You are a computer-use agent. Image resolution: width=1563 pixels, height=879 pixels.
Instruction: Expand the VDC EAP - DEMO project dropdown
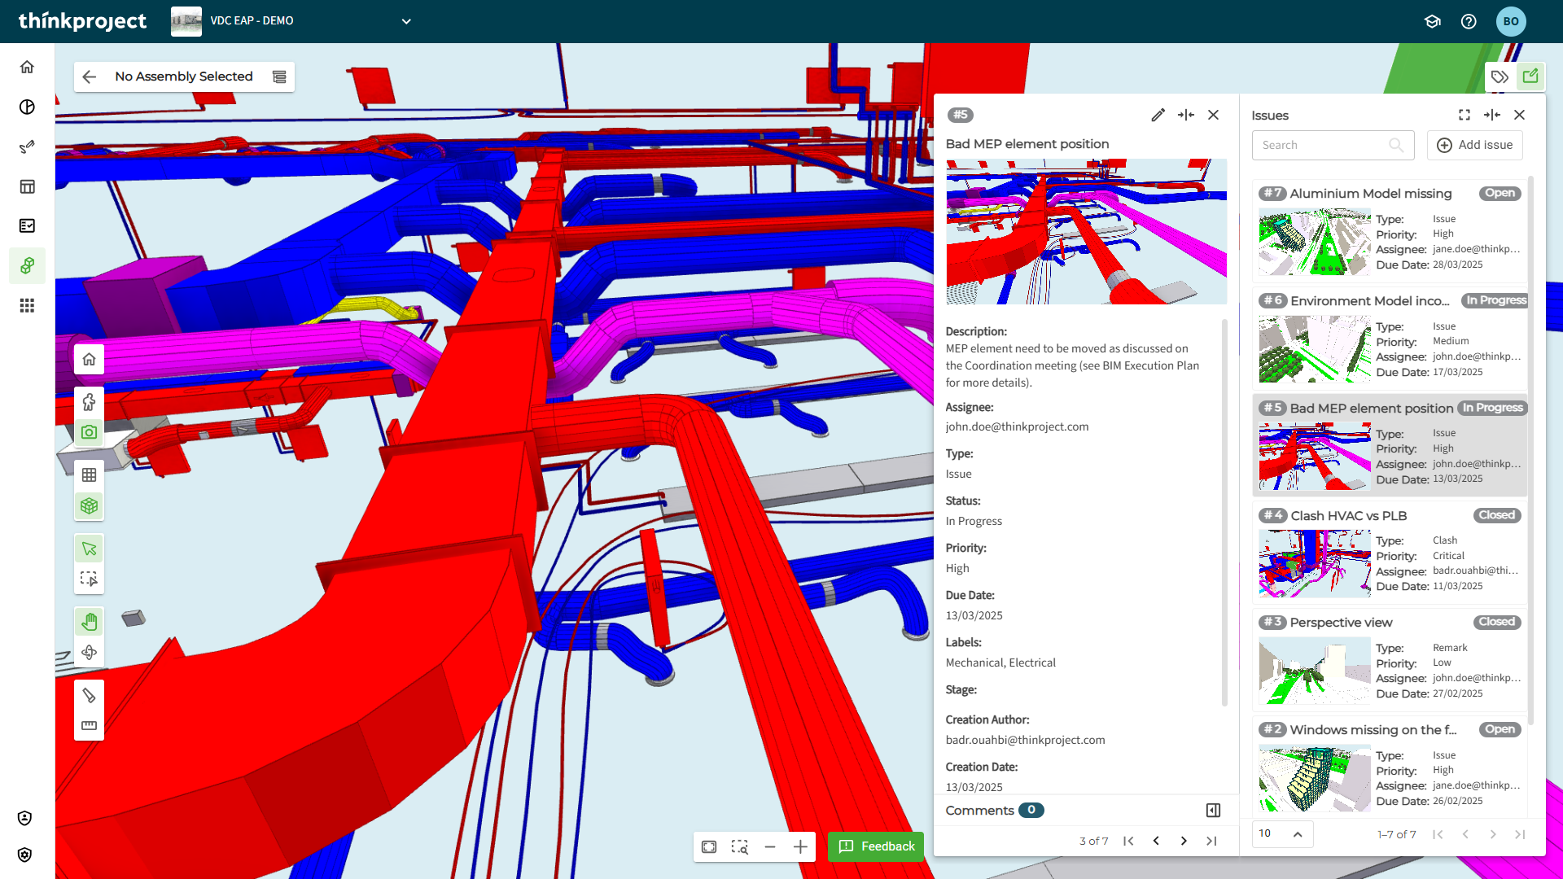pyautogui.click(x=406, y=21)
